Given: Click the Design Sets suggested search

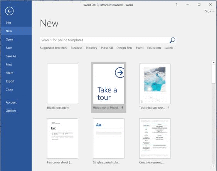Looking at the screenshot, I should pos(124,48).
